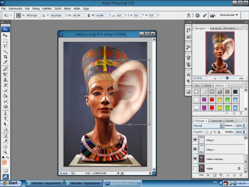The image size is (249, 187).
Task: Click the X position field
Action: click(33, 15)
